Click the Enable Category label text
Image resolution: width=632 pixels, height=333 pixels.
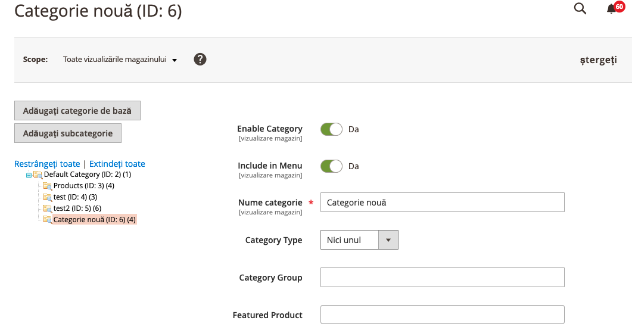click(x=270, y=129)
